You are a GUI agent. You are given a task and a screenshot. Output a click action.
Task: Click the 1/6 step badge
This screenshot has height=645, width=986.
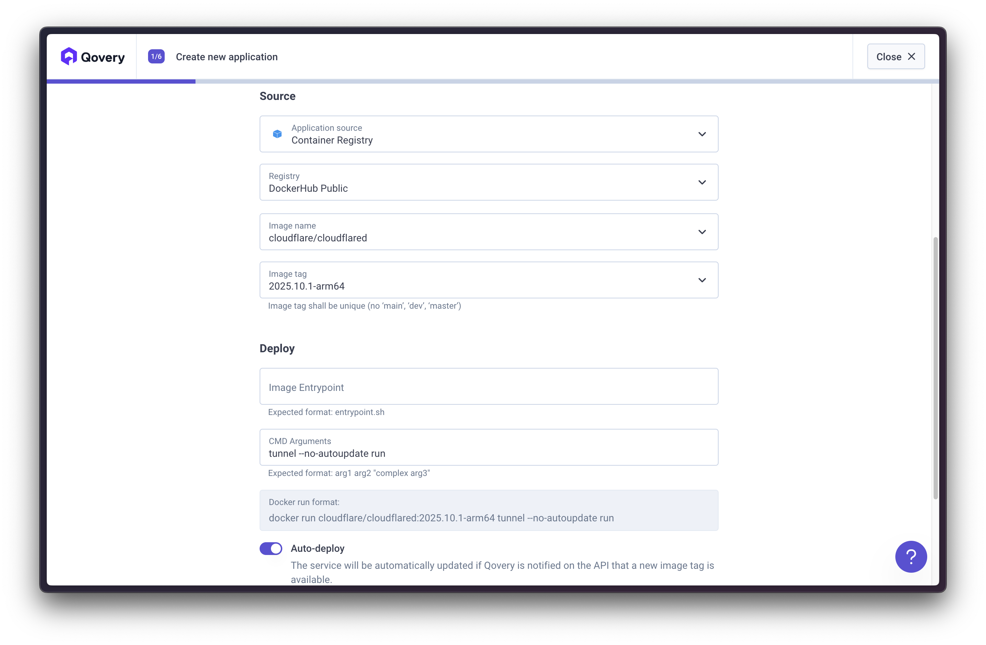click(156, 56)
